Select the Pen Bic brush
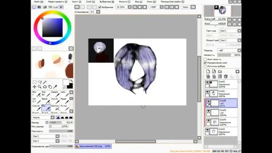The image size is (272, 153). click(x=46, y=94)
